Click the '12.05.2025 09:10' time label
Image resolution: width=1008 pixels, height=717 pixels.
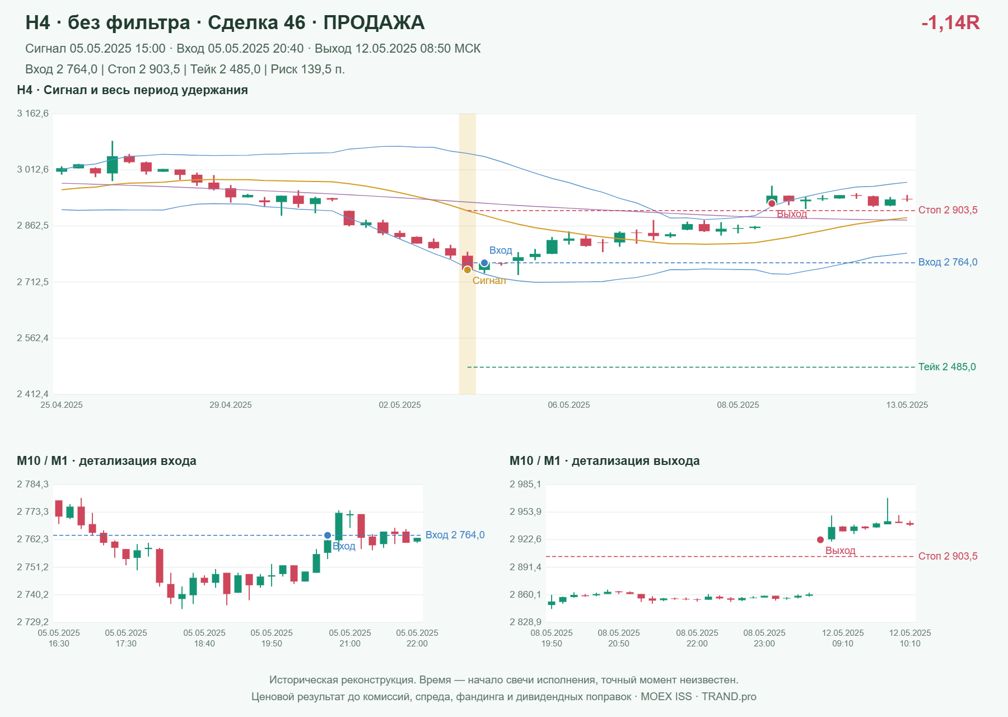click(843, 638)
